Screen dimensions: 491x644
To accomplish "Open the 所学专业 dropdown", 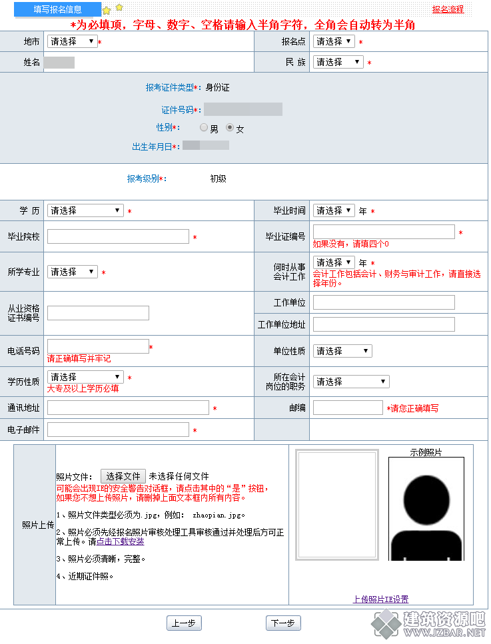I will tap(73, 272).
